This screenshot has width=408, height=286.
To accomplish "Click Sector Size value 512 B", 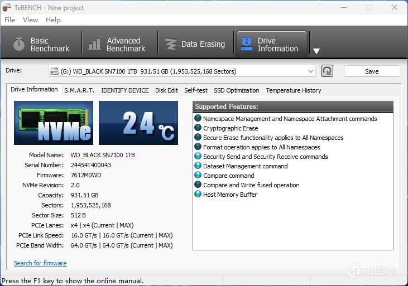I will pos(78,215).
